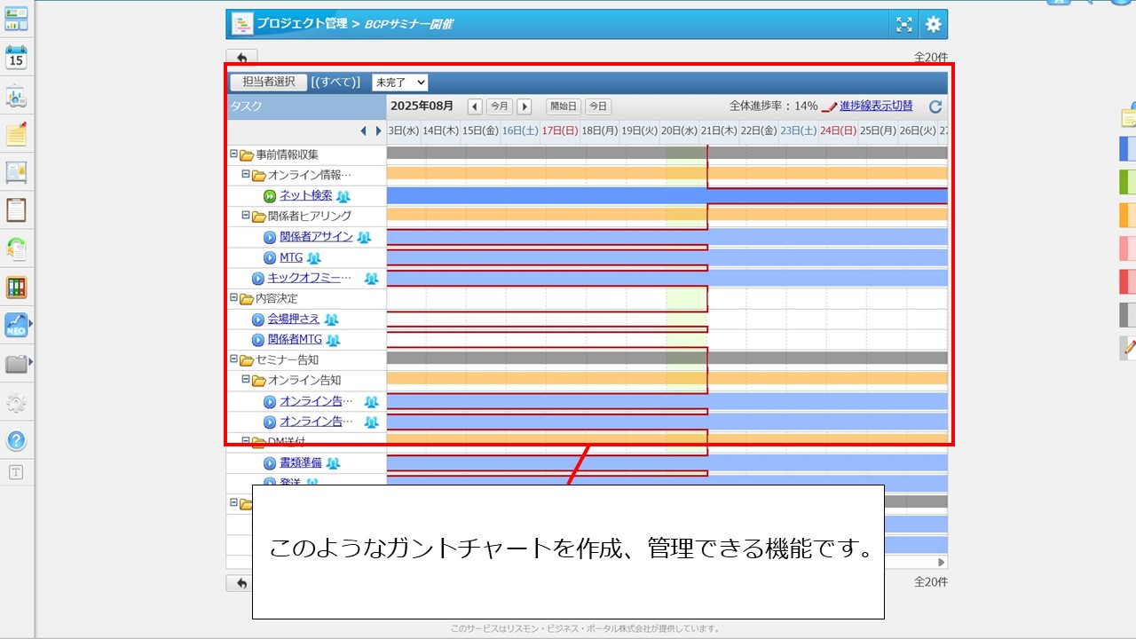Screen dimensions: 1136x639
Task: Switch the Gantt chart to fullscreen view
Action: [903, 25]
